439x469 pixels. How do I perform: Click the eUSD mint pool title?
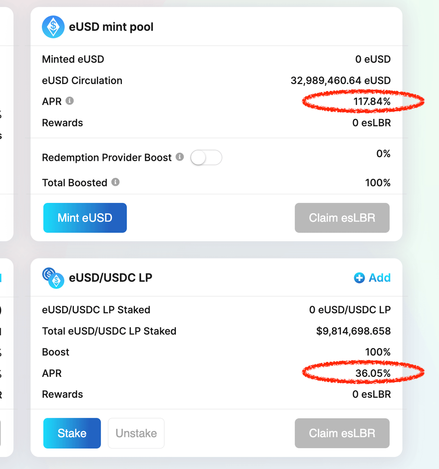111,27
